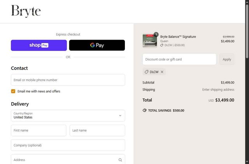
Task: Open Bryte Balance Signature product thumbnail
Action: coord(150,40)
